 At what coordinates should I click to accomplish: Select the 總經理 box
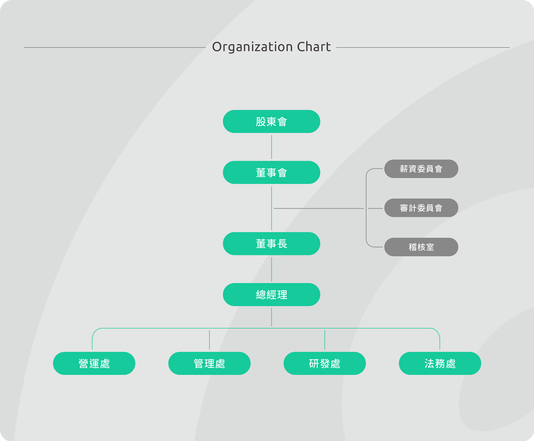pyautogui.click(x=271, y=295)
